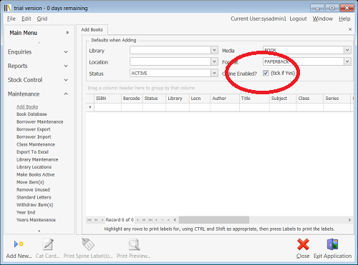Open Print Preview magnifier icon
This screenshot has height=265, width=358.
(x=134, y=244)
